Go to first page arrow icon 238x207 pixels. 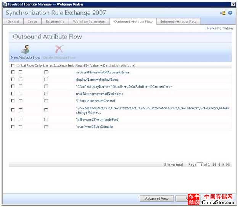pyautogui.click(x=214, y=164)
